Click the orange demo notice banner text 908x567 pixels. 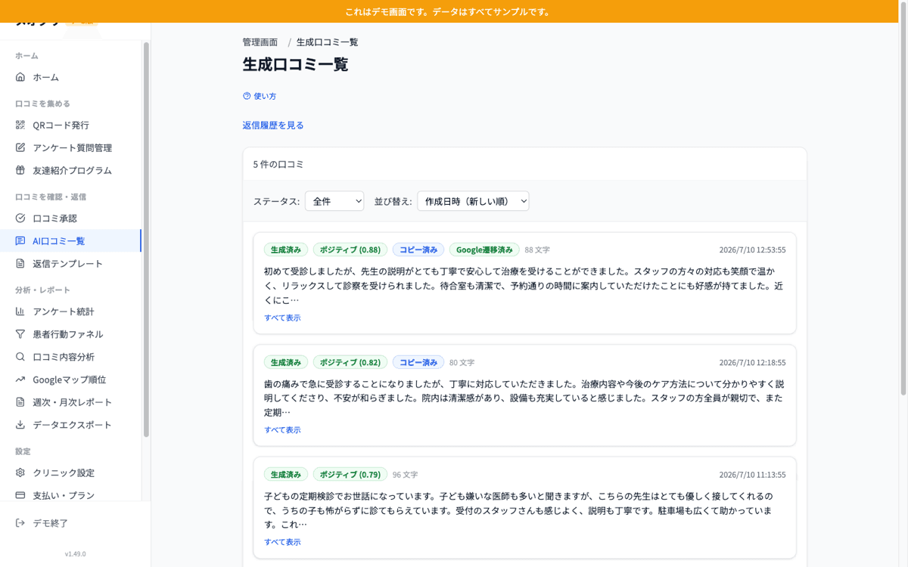pyautogui.click(x=449, y=11)
